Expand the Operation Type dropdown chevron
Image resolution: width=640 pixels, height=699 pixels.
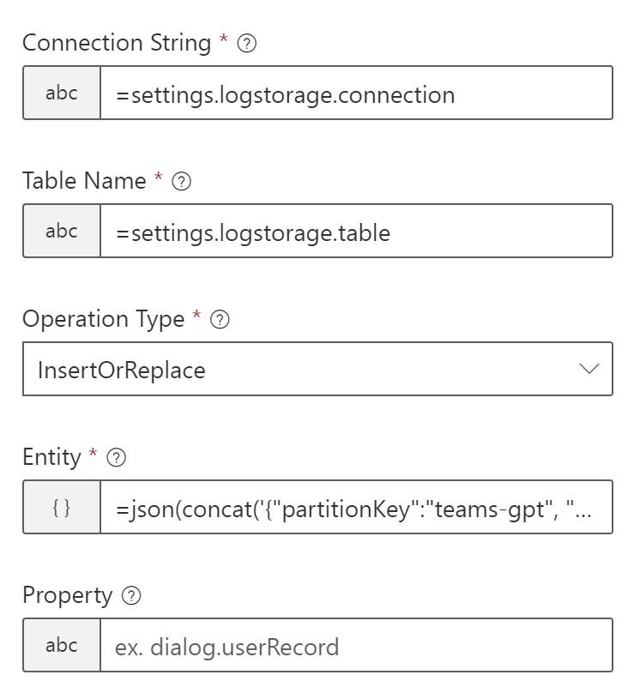coord(589,369)
